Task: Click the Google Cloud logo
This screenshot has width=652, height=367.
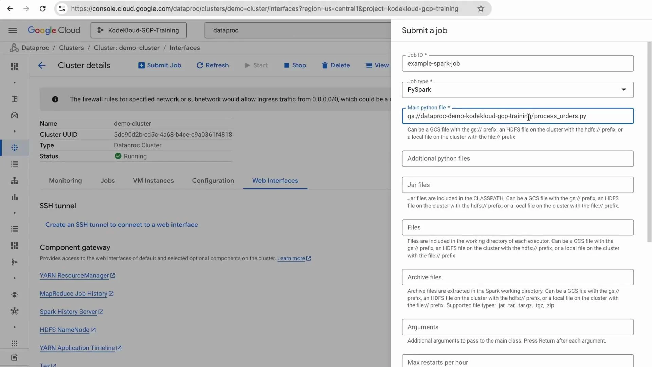Action: (x=54, y=30)
